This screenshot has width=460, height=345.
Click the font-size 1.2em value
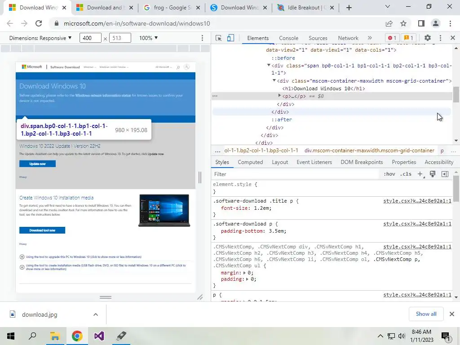pos(261,208)
